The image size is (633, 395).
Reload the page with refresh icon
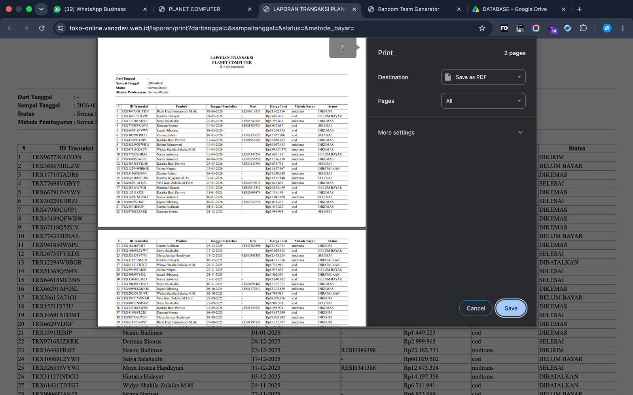coord(42,28)
